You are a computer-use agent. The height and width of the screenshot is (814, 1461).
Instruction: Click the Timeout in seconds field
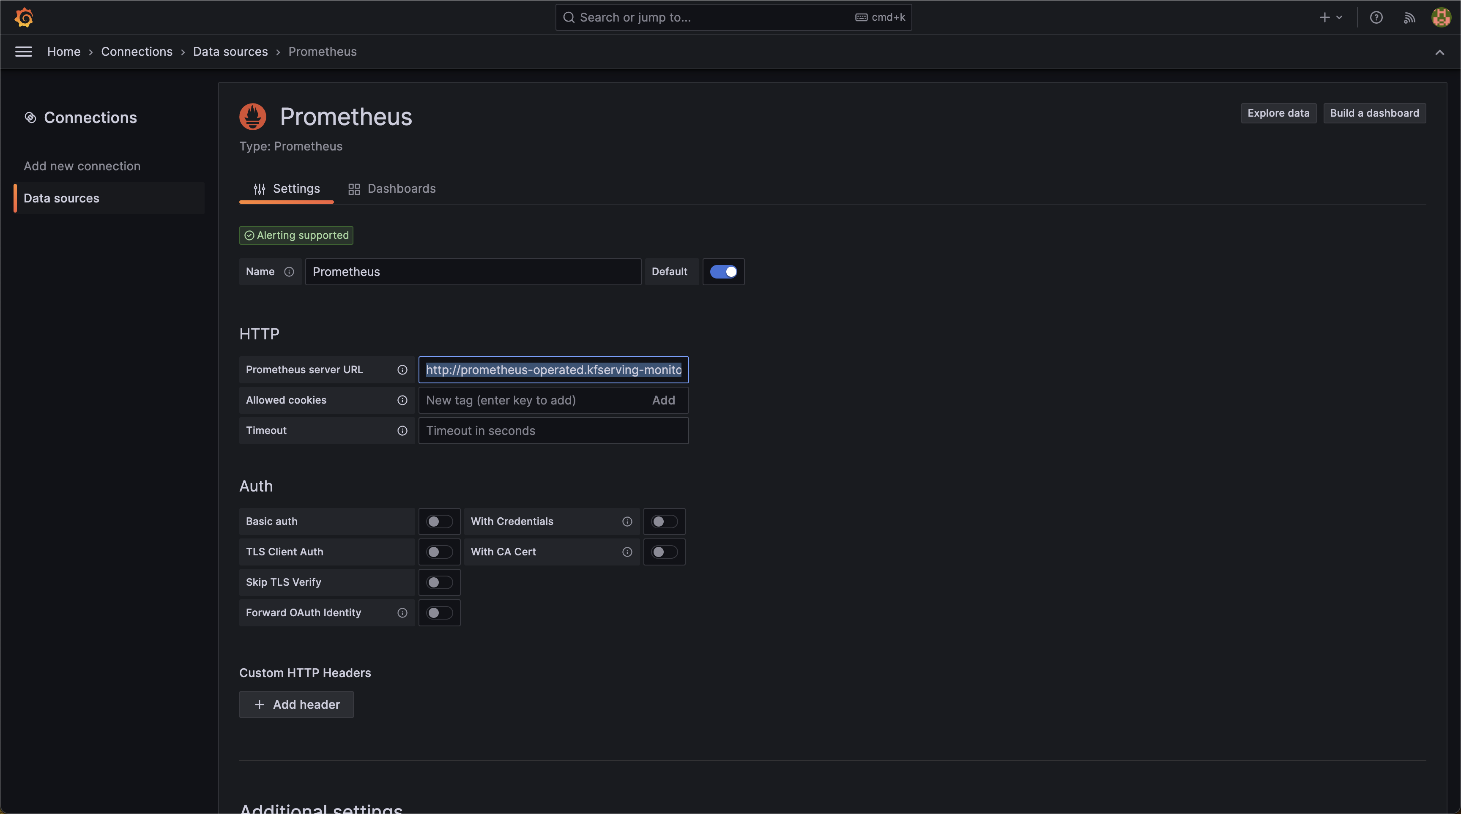tap(553, 431)
